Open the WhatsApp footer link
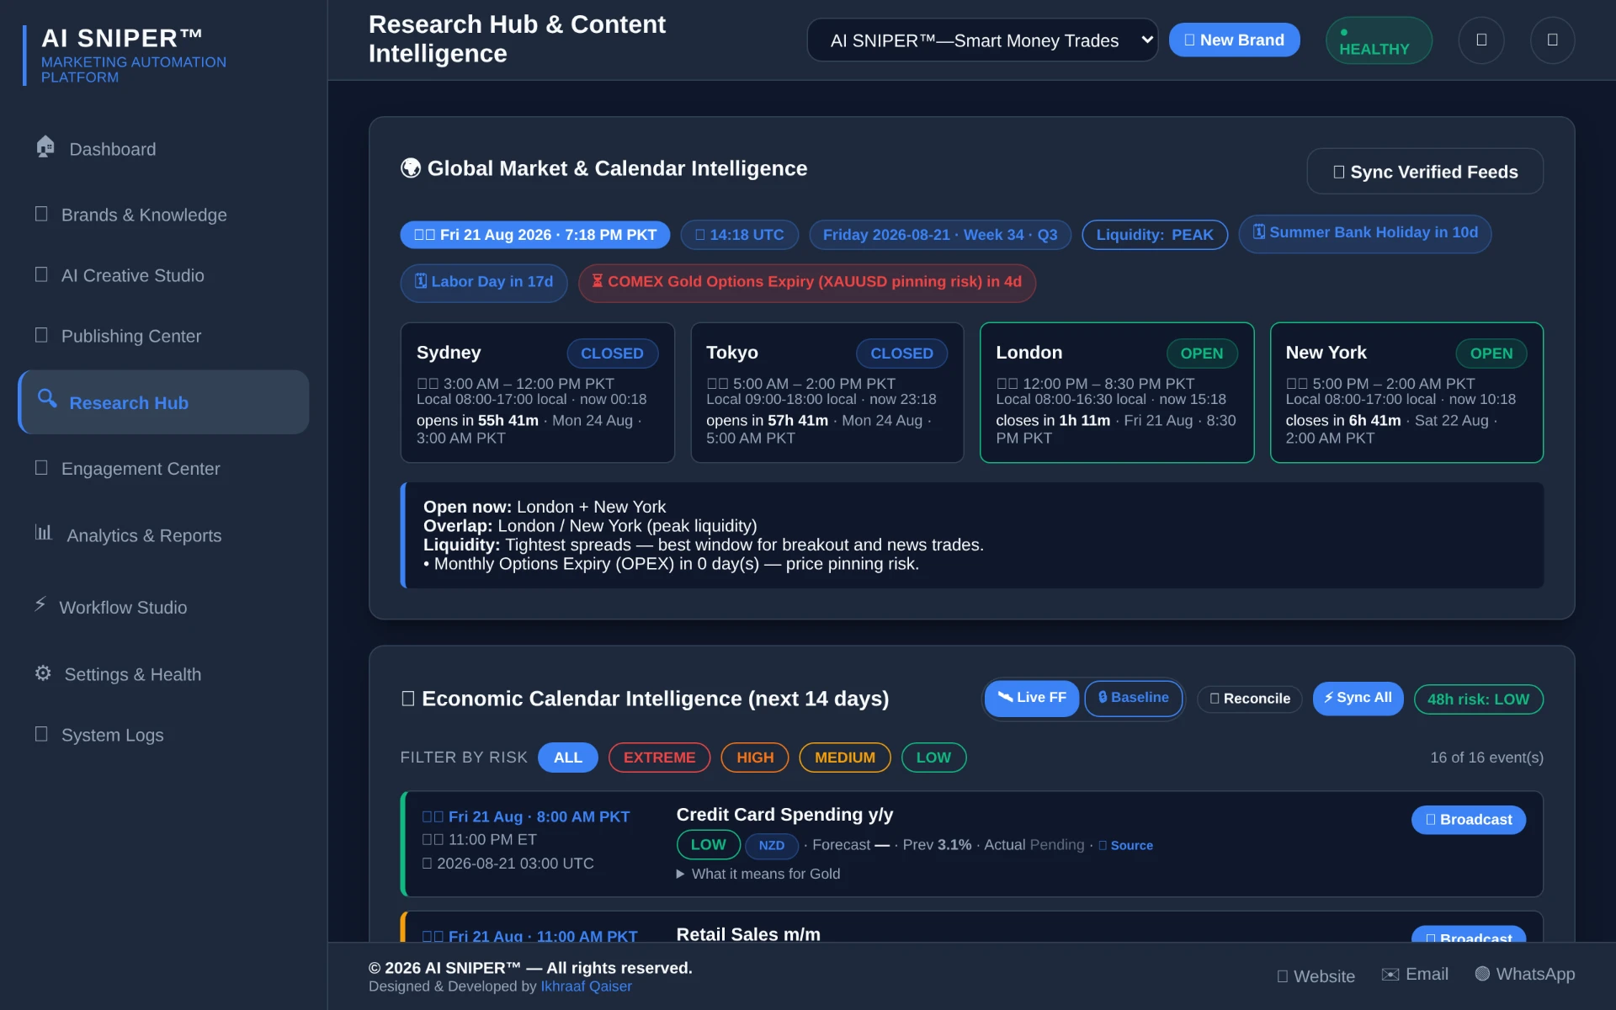Screen dimensions: 1616x1010 click(1525, 974)
